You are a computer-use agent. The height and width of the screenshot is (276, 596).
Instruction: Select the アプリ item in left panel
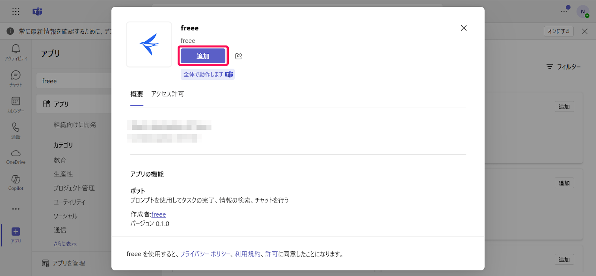pos(74,104)
